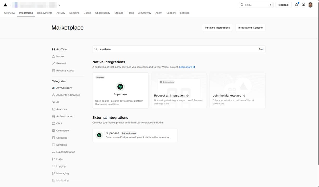Open the notifications bell

click(x=296, y=5)
